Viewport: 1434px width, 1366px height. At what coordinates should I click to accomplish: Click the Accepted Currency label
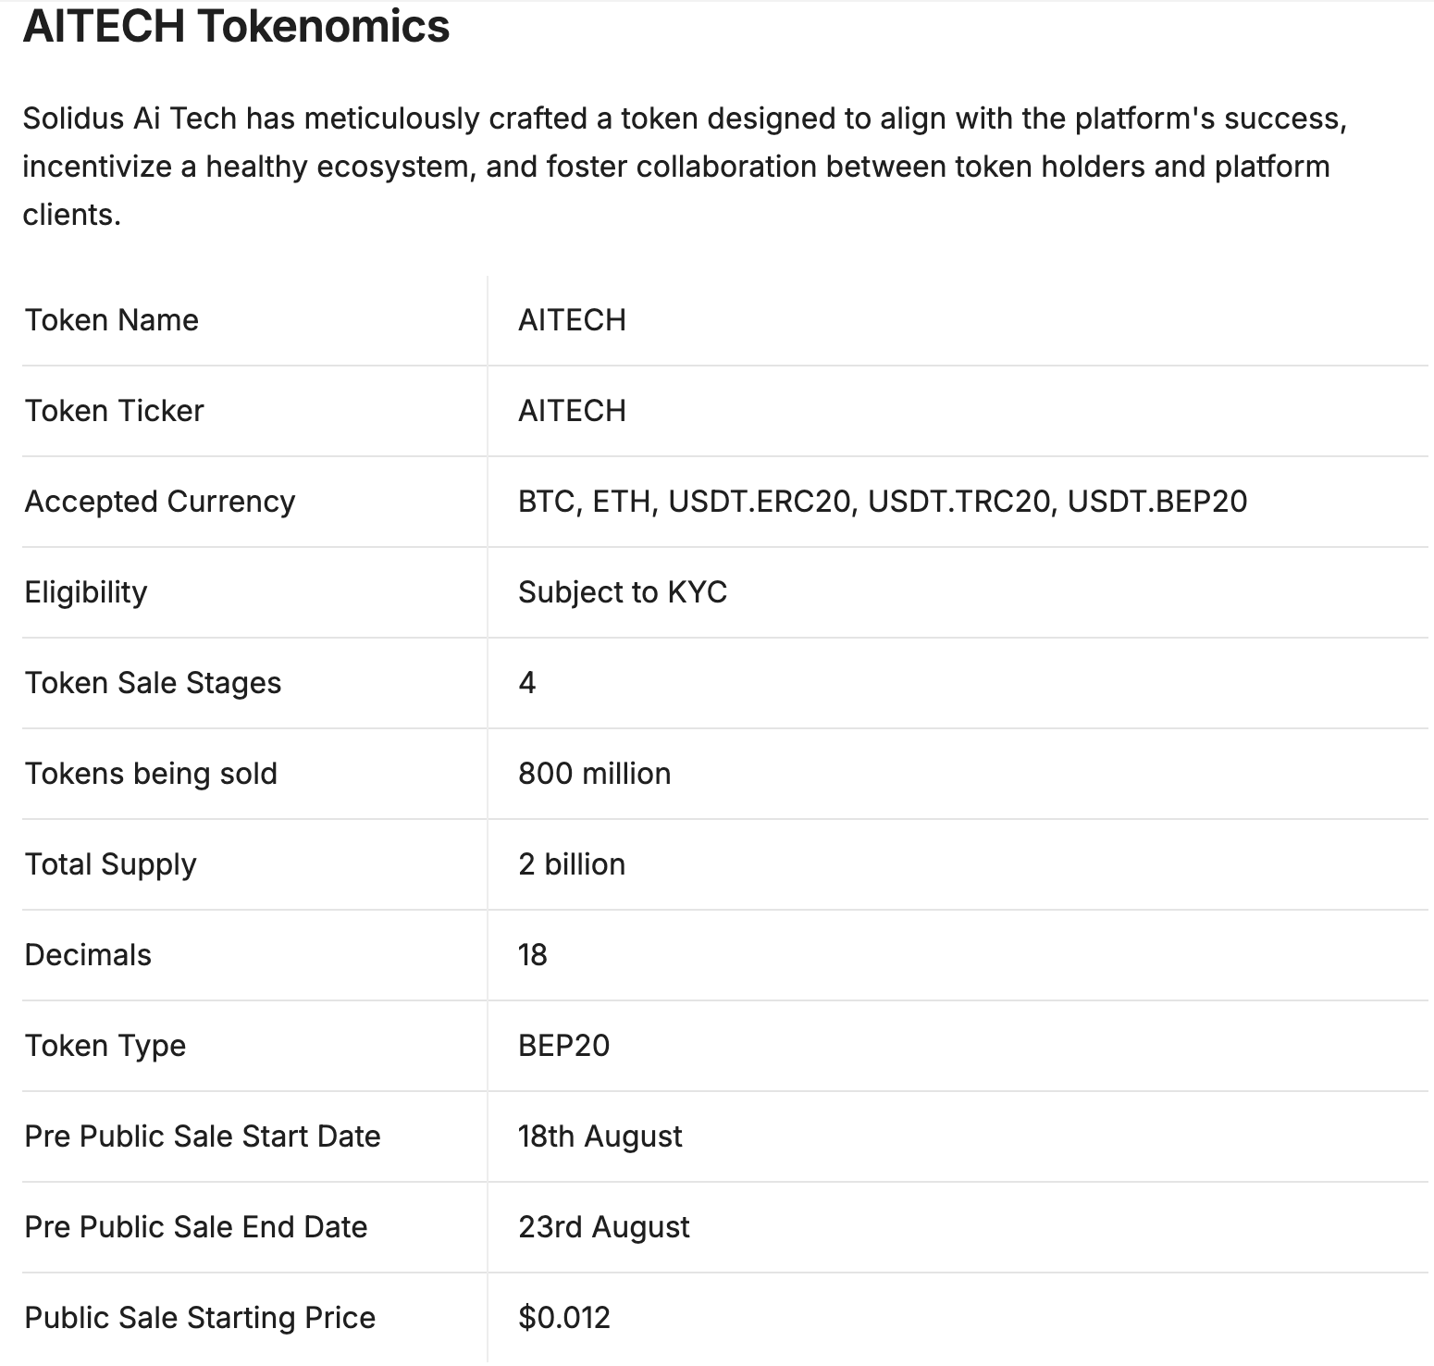point(160,502)
